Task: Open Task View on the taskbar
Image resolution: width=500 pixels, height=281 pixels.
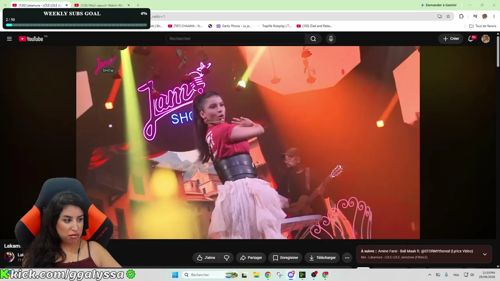Action: click(245, 275)
